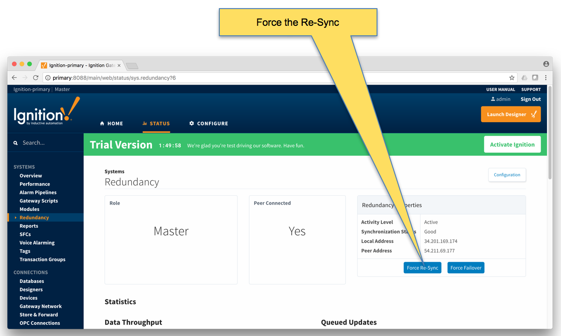Open Alarm Pipelines in sidebar
Image resolution: width=561 pixels, height=336 pixels.
coord(38,192)
